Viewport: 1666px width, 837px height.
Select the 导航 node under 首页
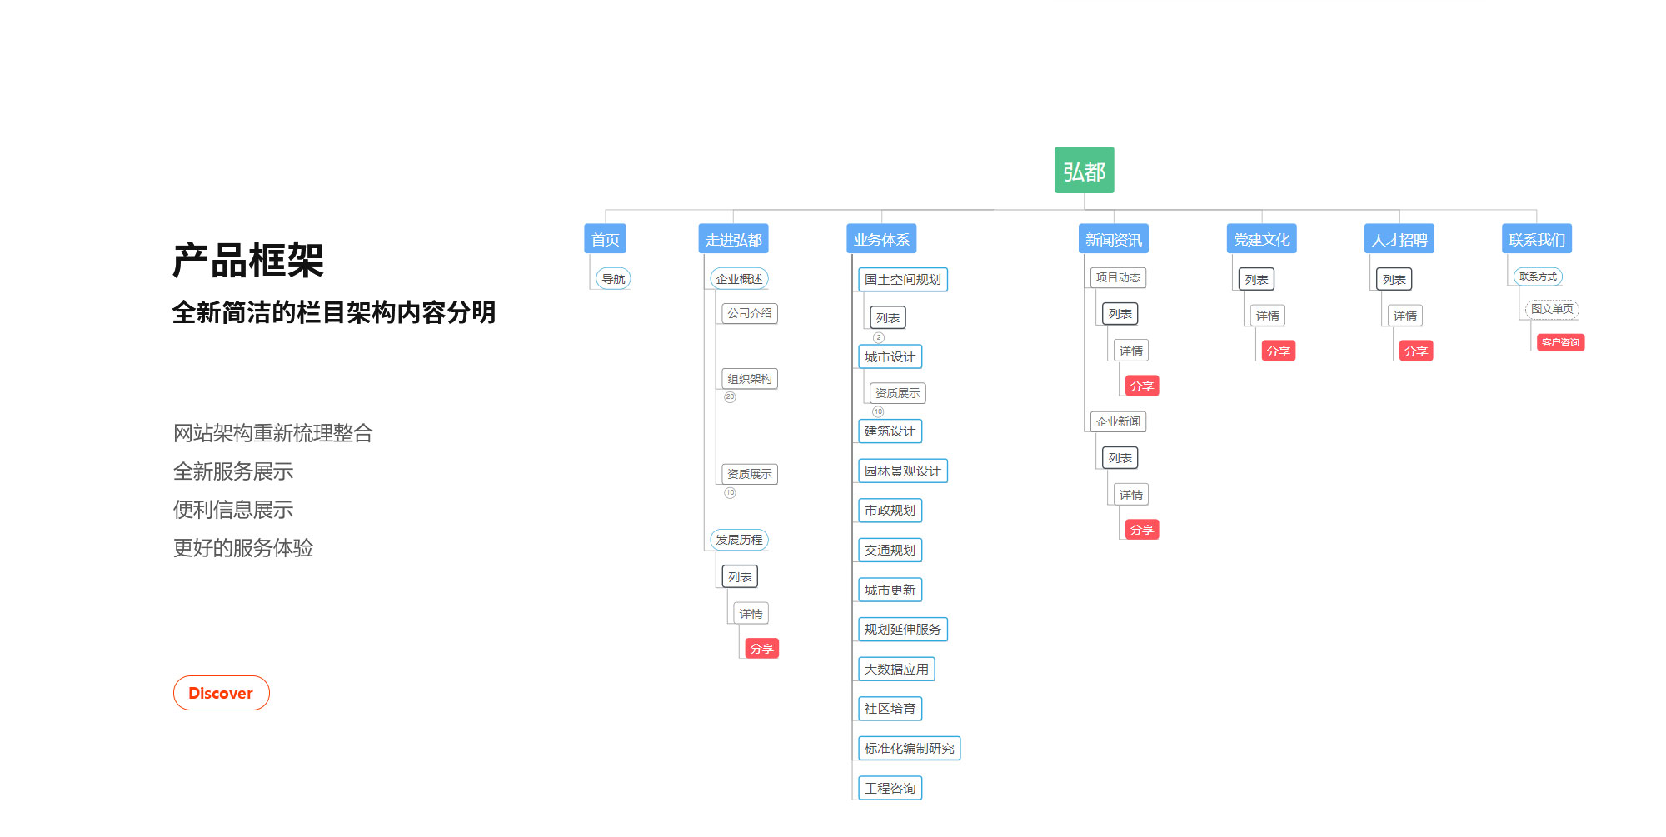click(613, 279)
